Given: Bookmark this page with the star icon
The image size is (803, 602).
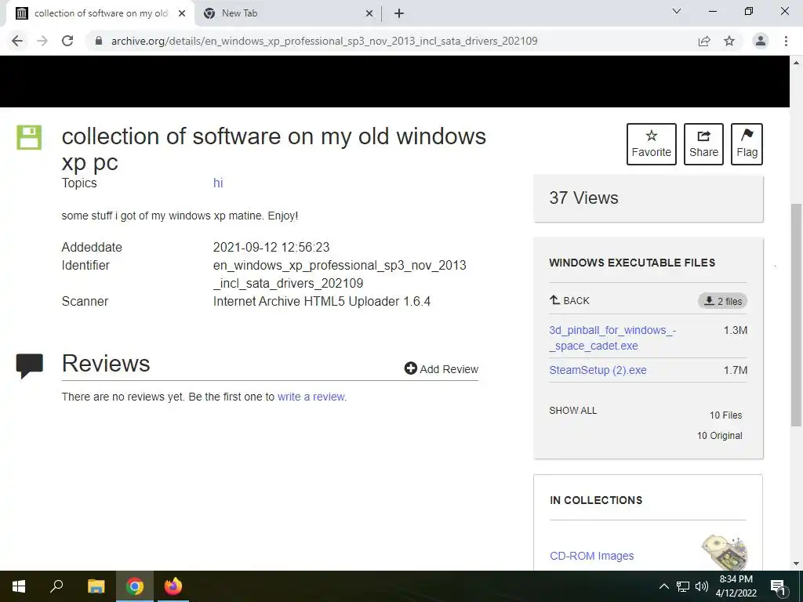Looking at the screenshot, I should click(729, 41).
